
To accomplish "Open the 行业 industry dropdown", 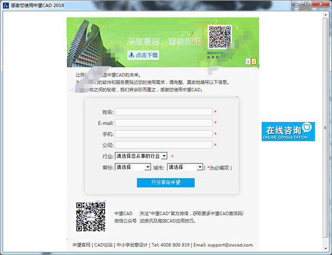I will [141, 156].
